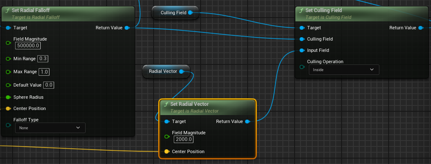
Task: Click the function icon on Set Radial Falloff header
Action: 8,10
